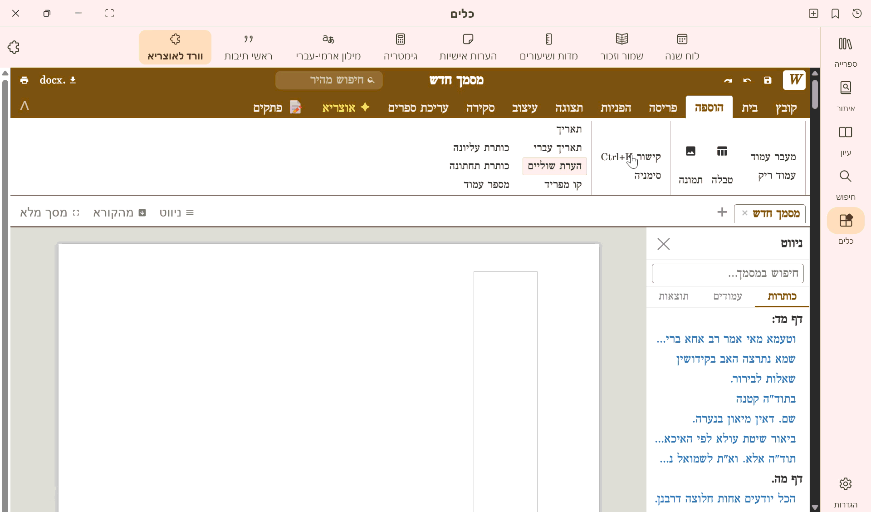Image resolution: width=871 pixels, height=512 pixels.
Task: Click the history clock icon in title bar
Action: point(857,14)
